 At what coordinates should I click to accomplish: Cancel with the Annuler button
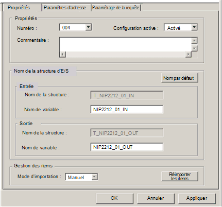point(156,198)
